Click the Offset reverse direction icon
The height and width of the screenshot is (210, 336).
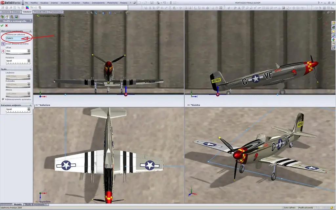3,51
